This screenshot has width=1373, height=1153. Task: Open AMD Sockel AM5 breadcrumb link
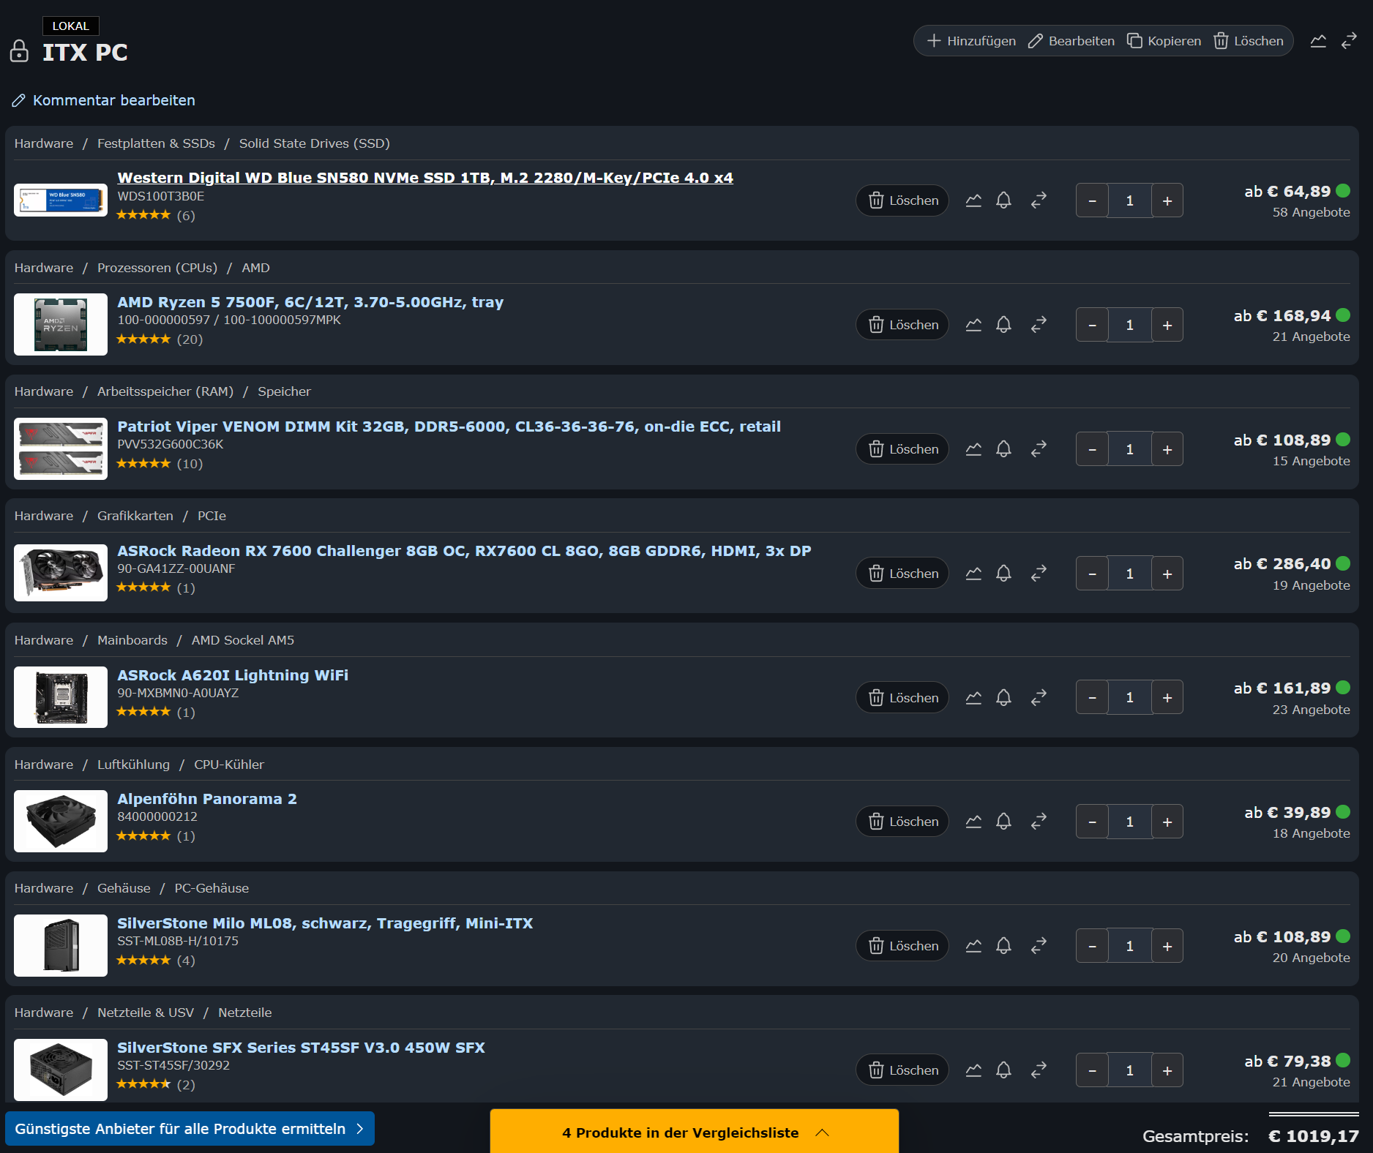pos(243,640)
